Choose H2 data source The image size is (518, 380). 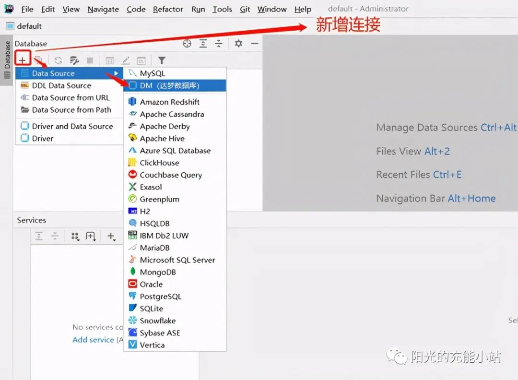pos(175,211)
